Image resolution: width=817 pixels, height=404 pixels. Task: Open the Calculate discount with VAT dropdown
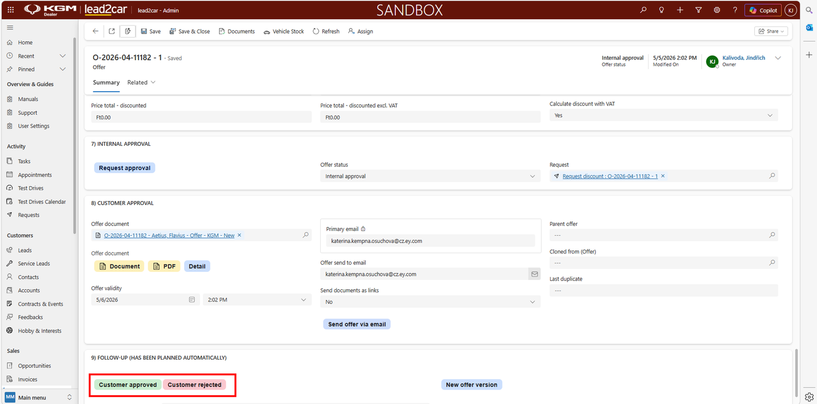663,115
